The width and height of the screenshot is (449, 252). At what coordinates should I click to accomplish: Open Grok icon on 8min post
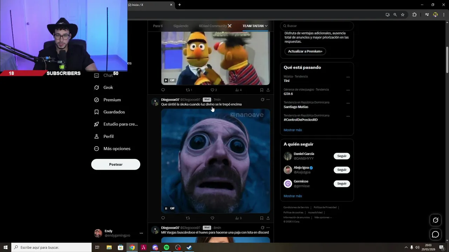[x=262, y=228]
